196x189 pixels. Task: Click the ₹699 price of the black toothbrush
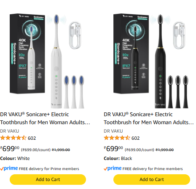point(113,149)
